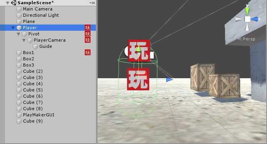Select Cube (2) object name
The height and width of the screenshot is (144, 267).
(x=33, y=71)
